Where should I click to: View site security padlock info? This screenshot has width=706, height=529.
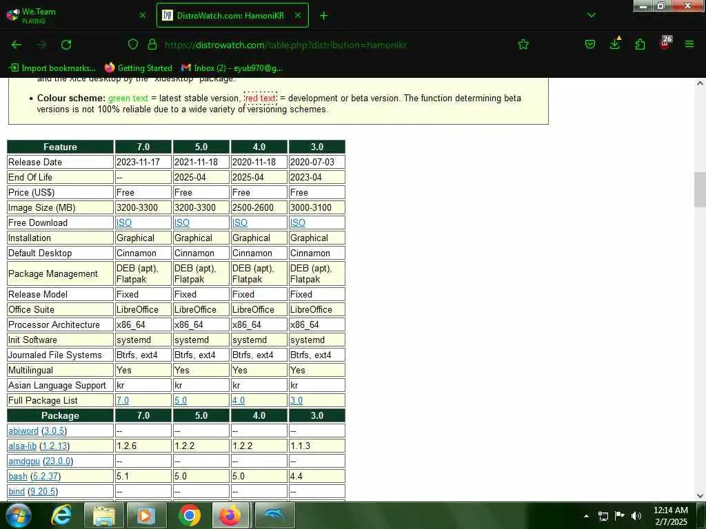pos(152,44)
